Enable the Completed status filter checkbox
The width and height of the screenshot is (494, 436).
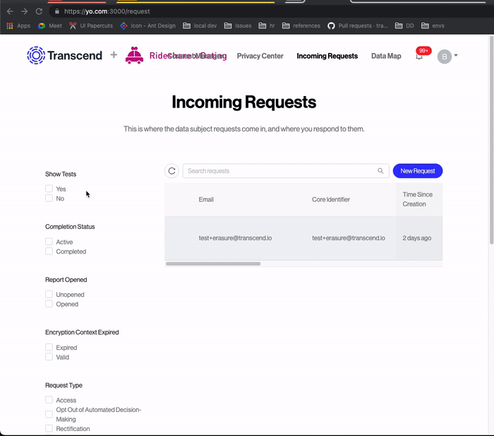click(49, 252)
